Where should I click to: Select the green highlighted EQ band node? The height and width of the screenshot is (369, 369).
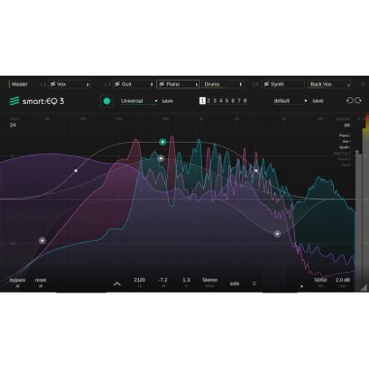tap(162, 142)
